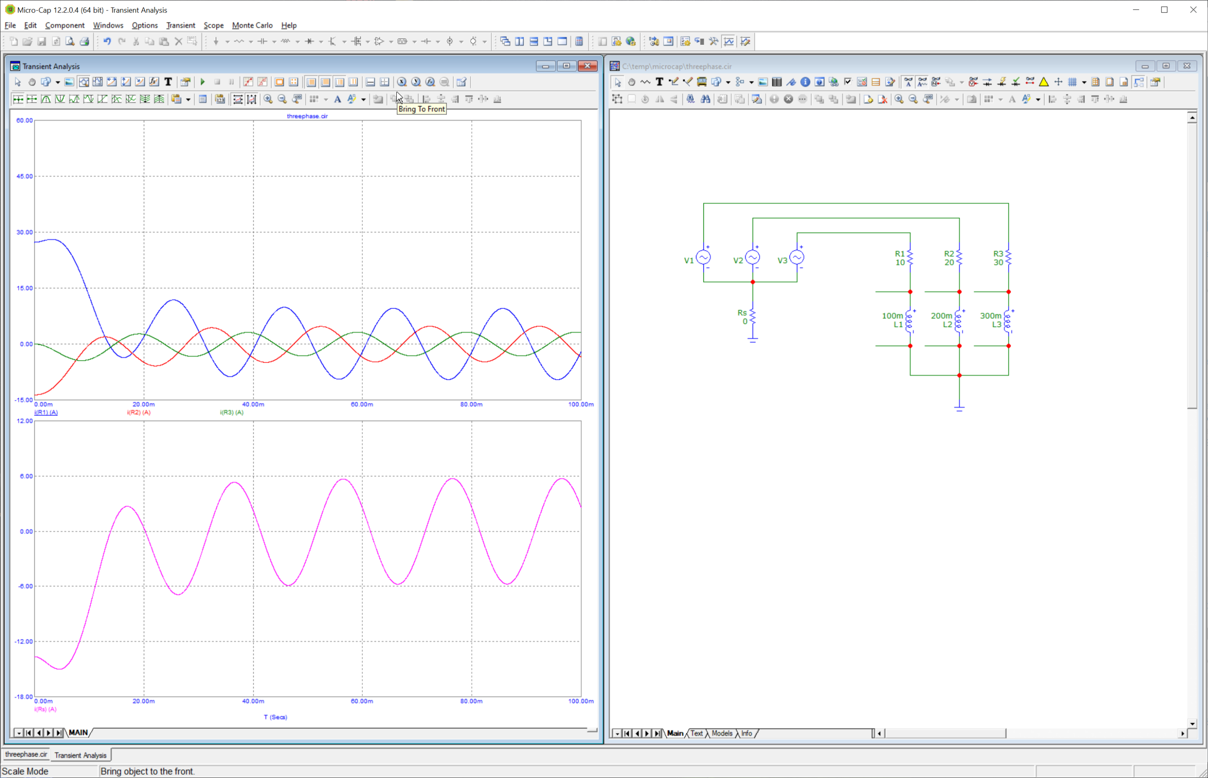
Task: Select the Pan hand tool in analysis window
Action: tap(32, 82)
